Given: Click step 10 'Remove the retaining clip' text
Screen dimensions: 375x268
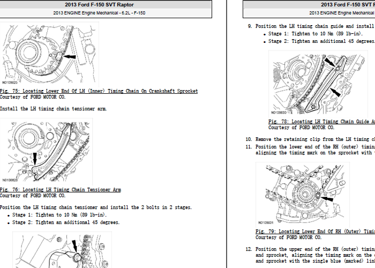Looking at the screenshot, I should [x=315, y=139].
